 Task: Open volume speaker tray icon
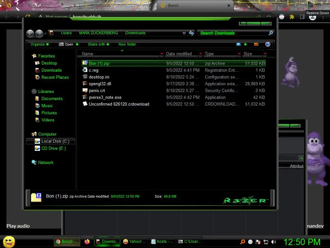pyautogui.click(x=274, y=242)
